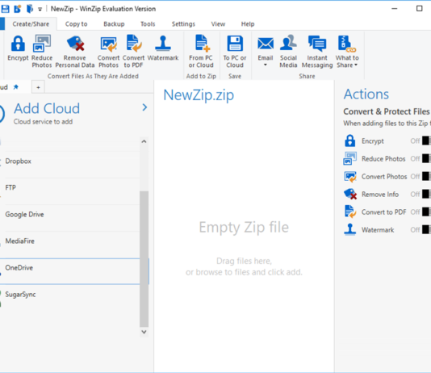This screenshot has height=373, width=431.
Task: Enable the Convert Photos switch
Action: tap(426, 176)
